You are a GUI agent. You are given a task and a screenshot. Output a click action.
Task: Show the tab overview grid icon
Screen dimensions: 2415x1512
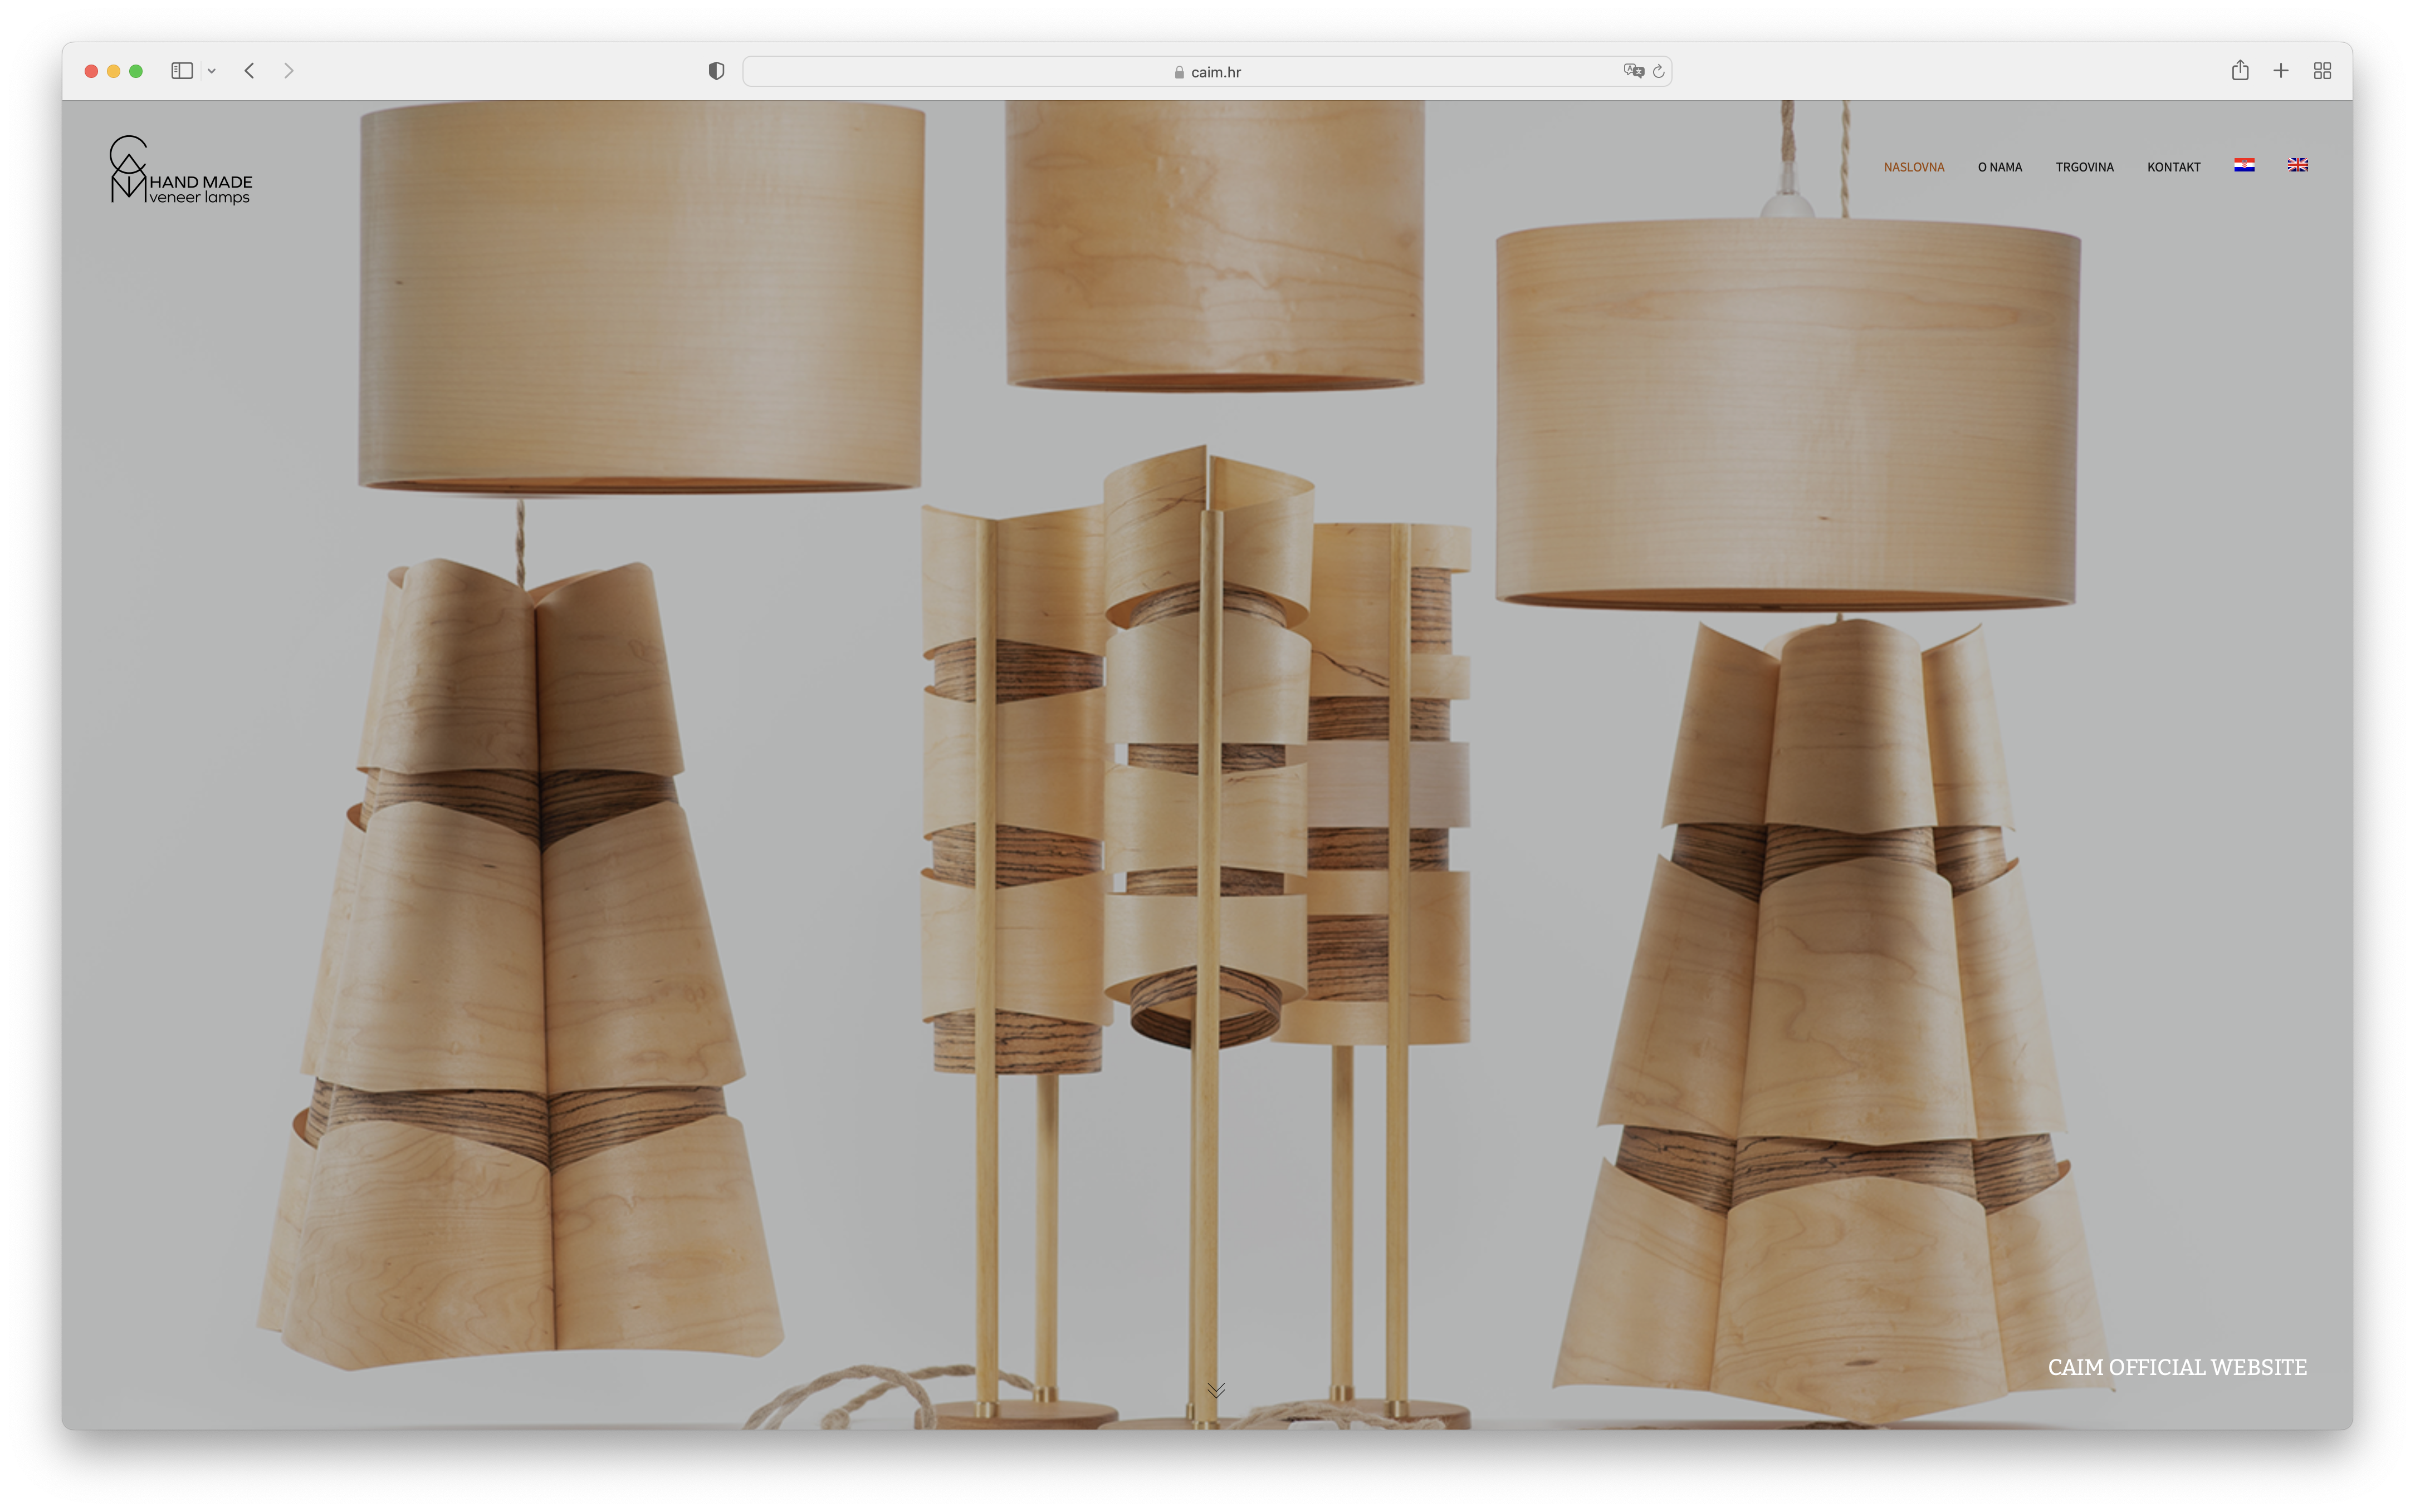point(2323,71)
